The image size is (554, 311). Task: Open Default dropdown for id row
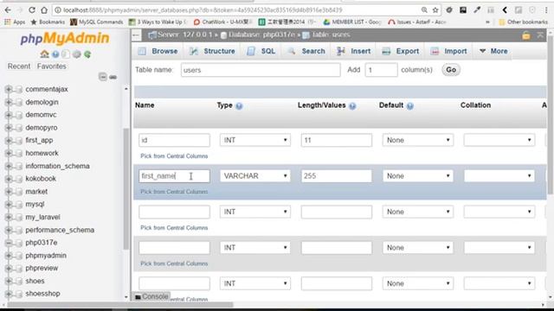(x=418, y=140)
